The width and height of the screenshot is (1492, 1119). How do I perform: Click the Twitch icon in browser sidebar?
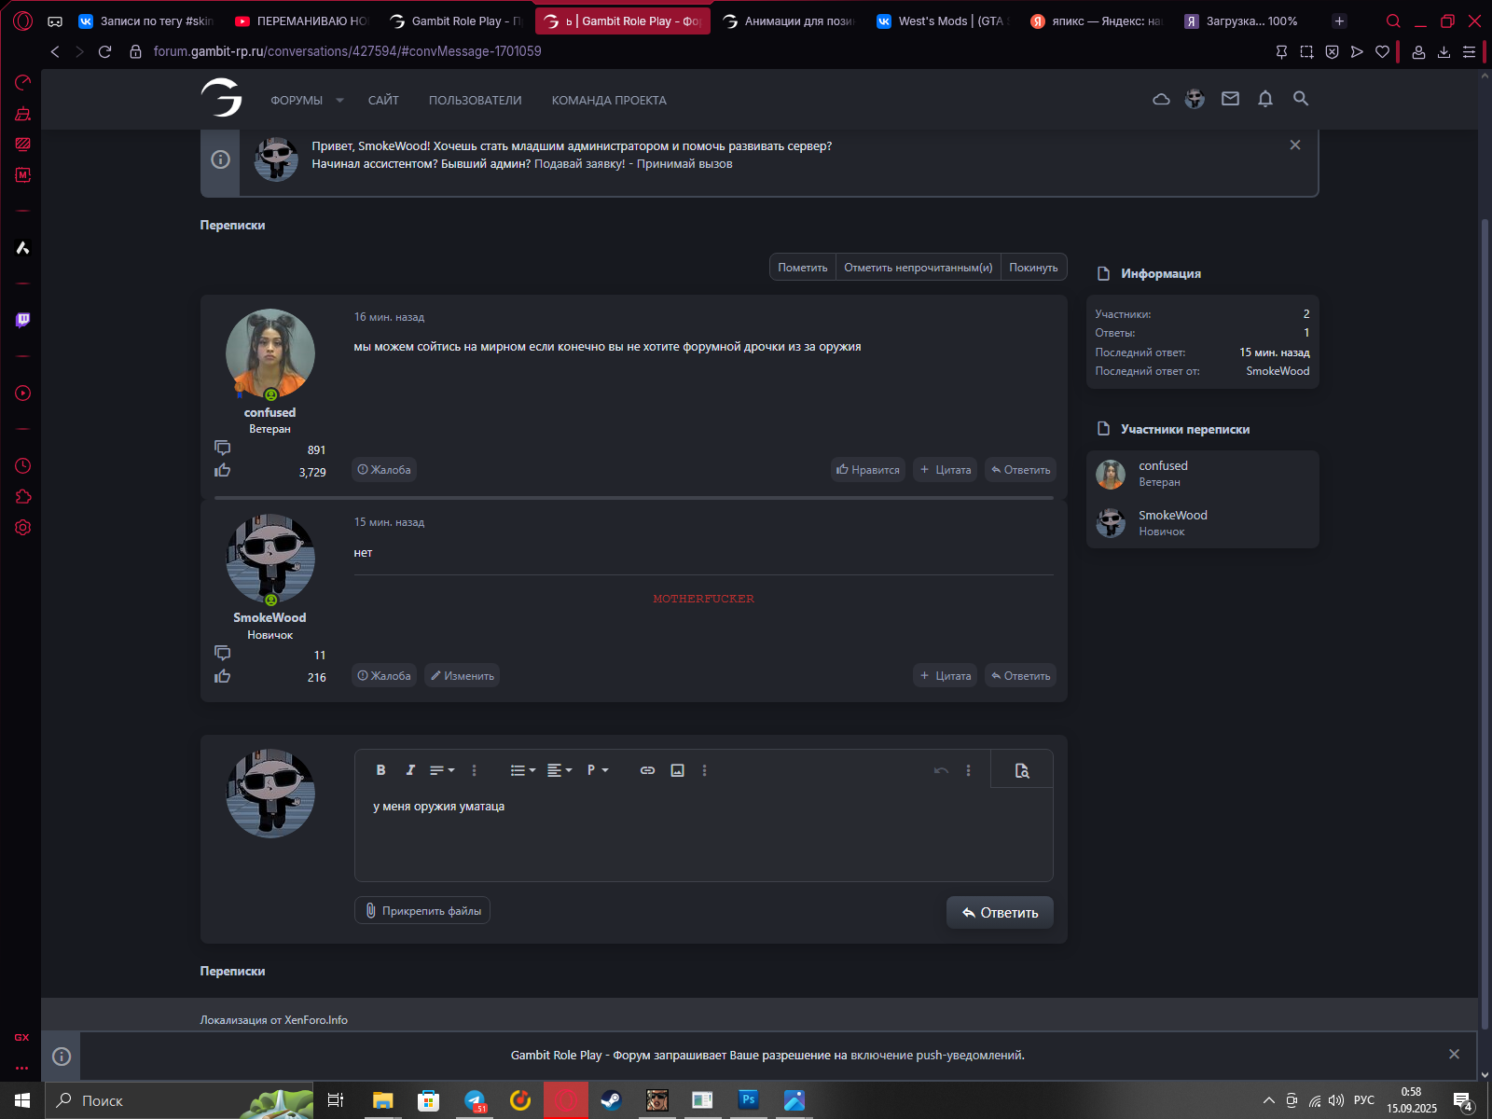[x=22, y=320]
